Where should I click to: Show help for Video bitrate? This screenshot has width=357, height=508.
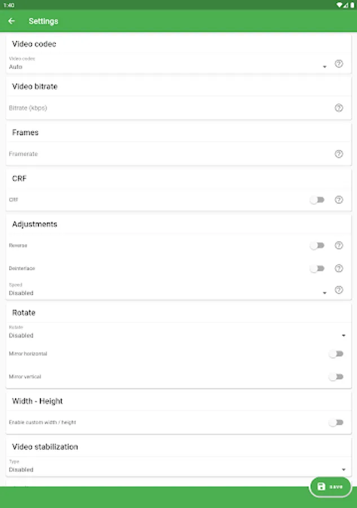click(339, 108)
